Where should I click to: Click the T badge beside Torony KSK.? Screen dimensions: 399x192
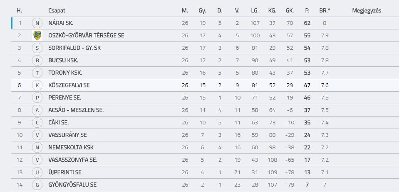pos(37,73)
